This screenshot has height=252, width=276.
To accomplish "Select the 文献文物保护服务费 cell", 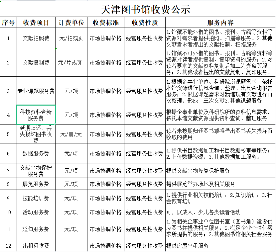I will (x=36, y=171).
